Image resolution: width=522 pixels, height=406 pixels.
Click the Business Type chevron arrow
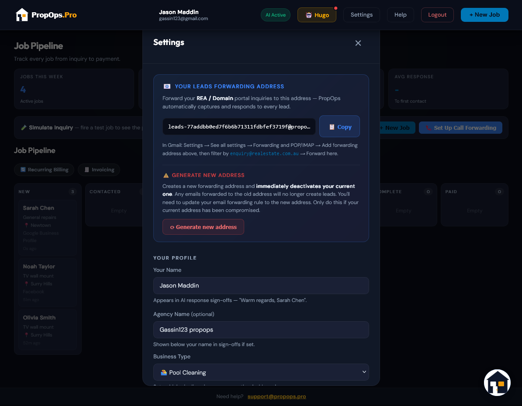point(364,372)
